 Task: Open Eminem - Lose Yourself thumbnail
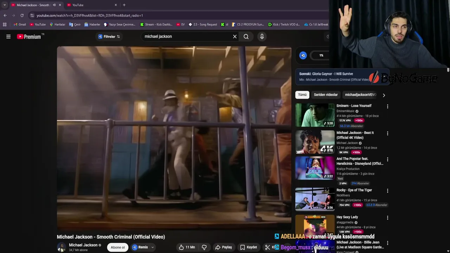315,115
